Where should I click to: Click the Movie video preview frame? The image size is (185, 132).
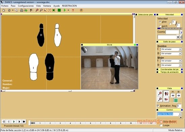point(110,68)
